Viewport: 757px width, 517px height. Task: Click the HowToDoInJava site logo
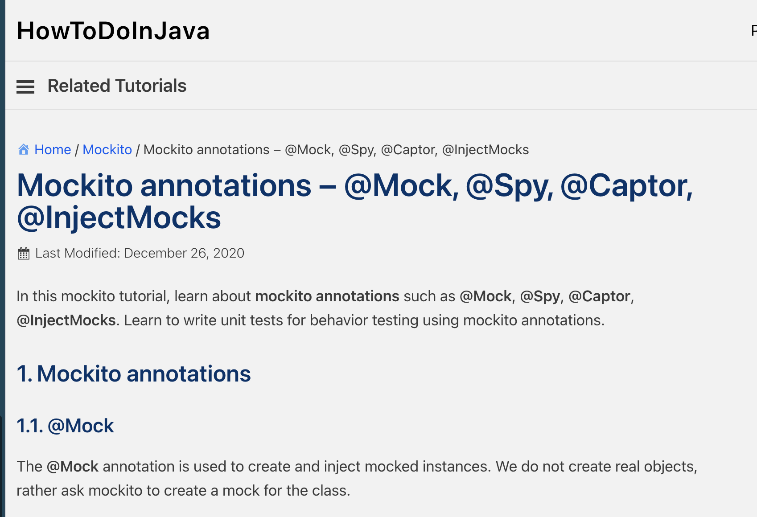click(113, 31)
